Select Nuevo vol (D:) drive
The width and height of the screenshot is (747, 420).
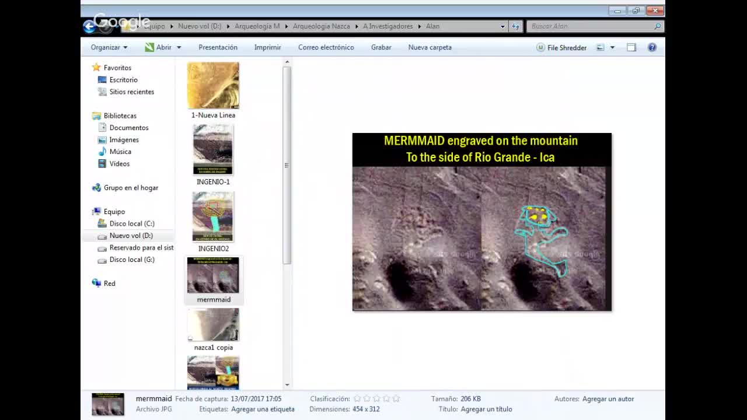131,236
